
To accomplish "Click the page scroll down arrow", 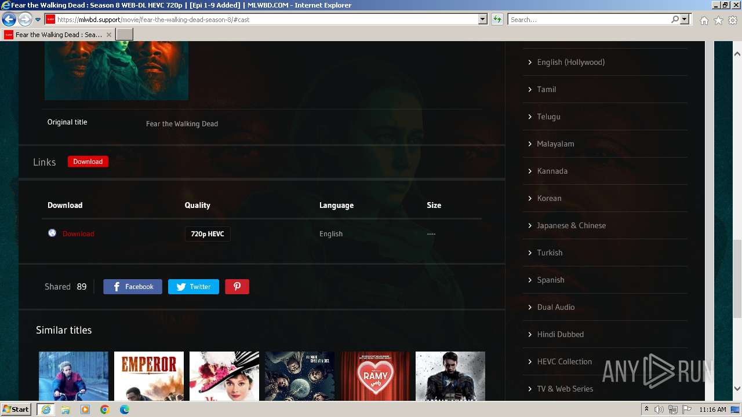I will [x=737, y=389].
